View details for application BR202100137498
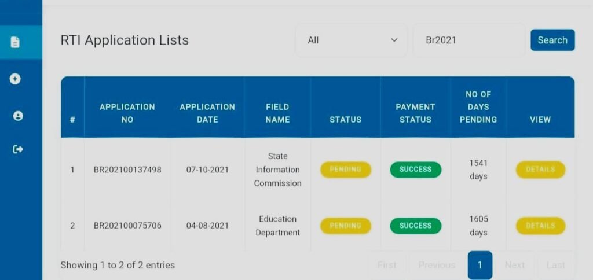This screenshot has height=280, width=593. [540, 170]
